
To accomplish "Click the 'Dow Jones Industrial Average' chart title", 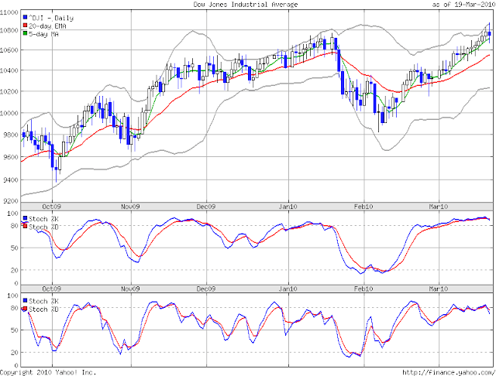I will point(246,5).
